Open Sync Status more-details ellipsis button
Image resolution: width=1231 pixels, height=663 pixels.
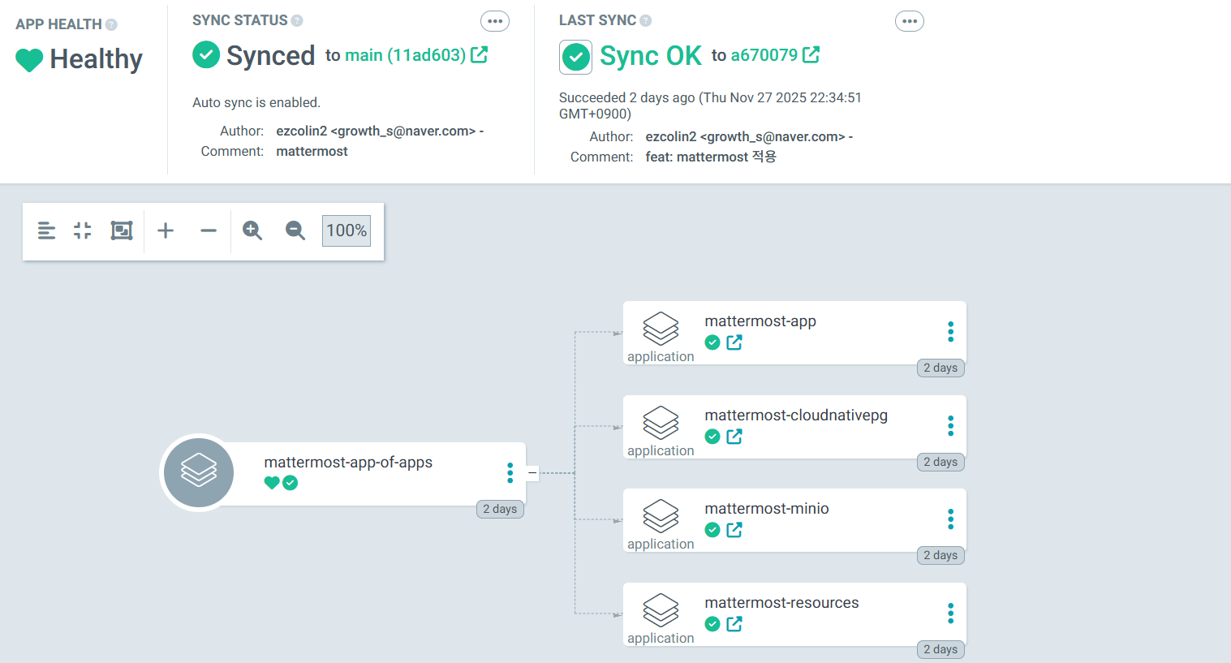(495, 21)
